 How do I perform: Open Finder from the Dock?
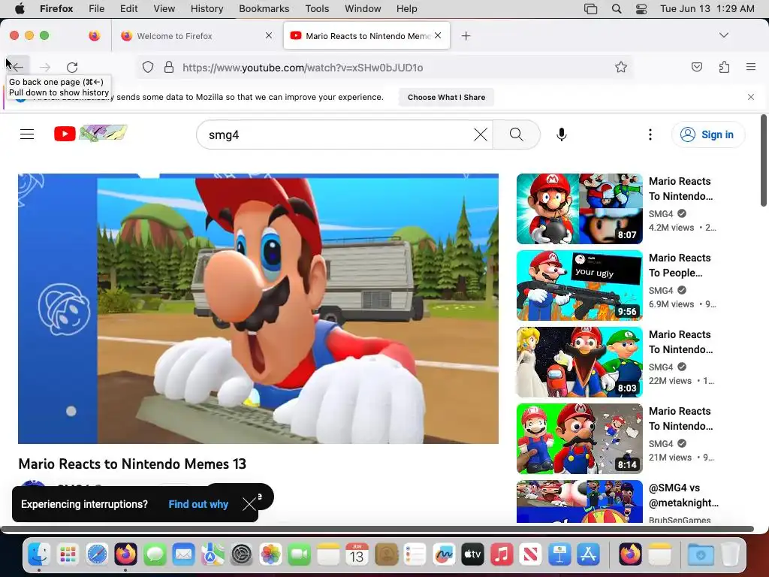click(39, 554)
